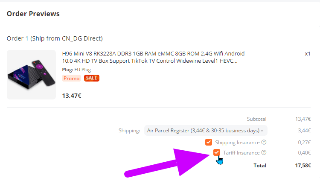The width and height of the screenshot is (320, 178).
Task: Click the Subtotal 13,47€ amount
Action: (x=303, y=119)
